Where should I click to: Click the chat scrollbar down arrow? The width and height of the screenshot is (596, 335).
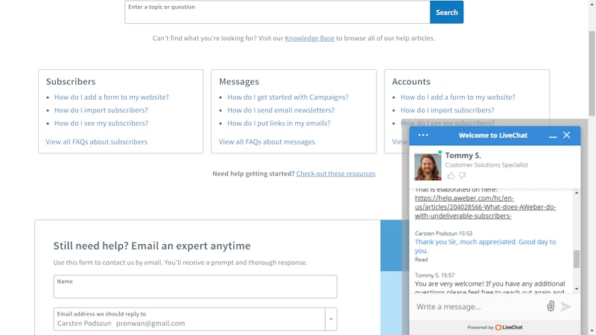coord(577,289)
